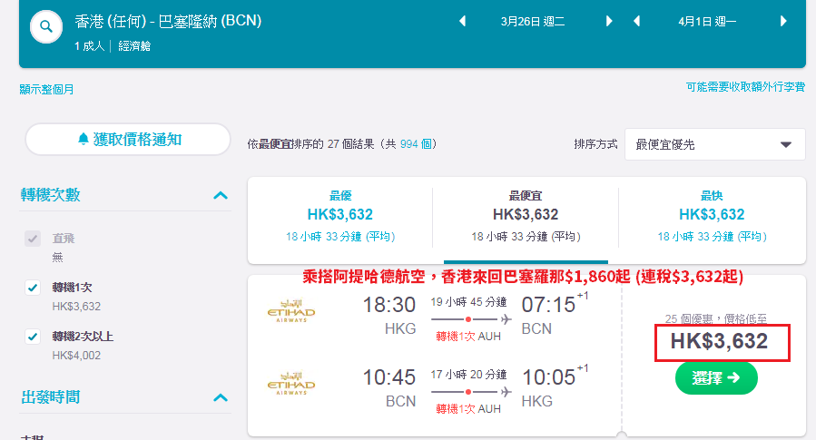Viewport: 816px width, 440px height.
Task: Click Etihad Airways logo on return flight
Action: [x=291, y=384]
